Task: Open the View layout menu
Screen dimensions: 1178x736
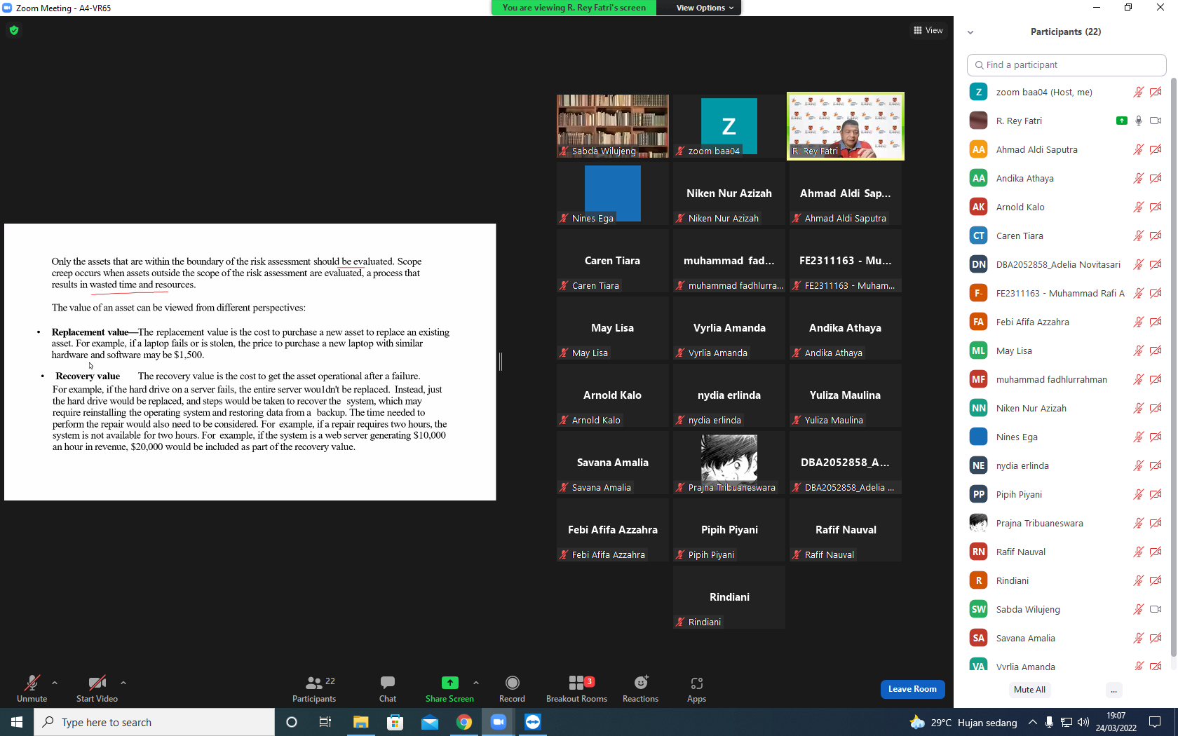Action: tap(928, 30)
